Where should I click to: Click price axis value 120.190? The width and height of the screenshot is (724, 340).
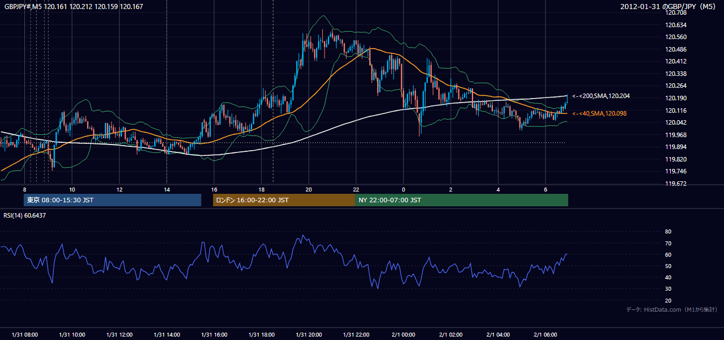click(676, 98)
